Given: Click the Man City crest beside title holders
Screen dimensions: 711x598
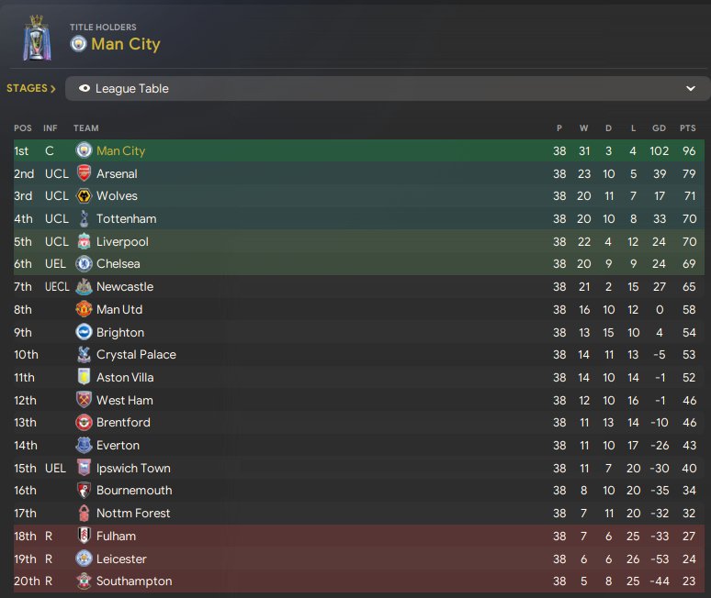Looking at the screenshot, I should [78, 44].
